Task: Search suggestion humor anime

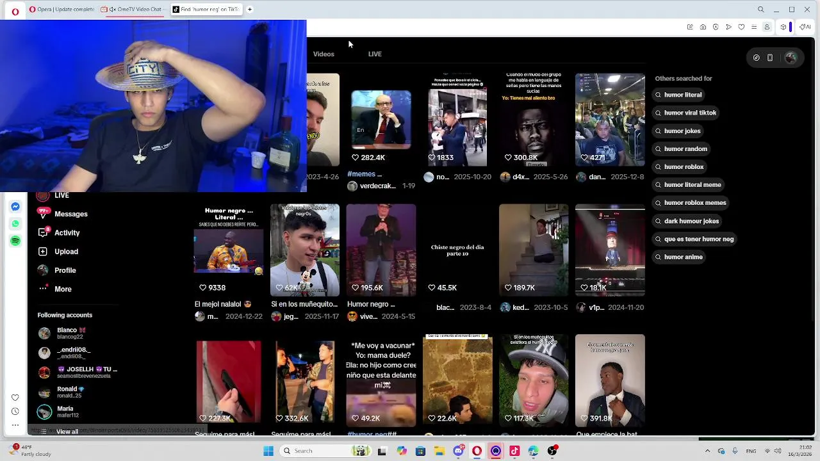Action: pyautogui.click(x=678, y=257)
